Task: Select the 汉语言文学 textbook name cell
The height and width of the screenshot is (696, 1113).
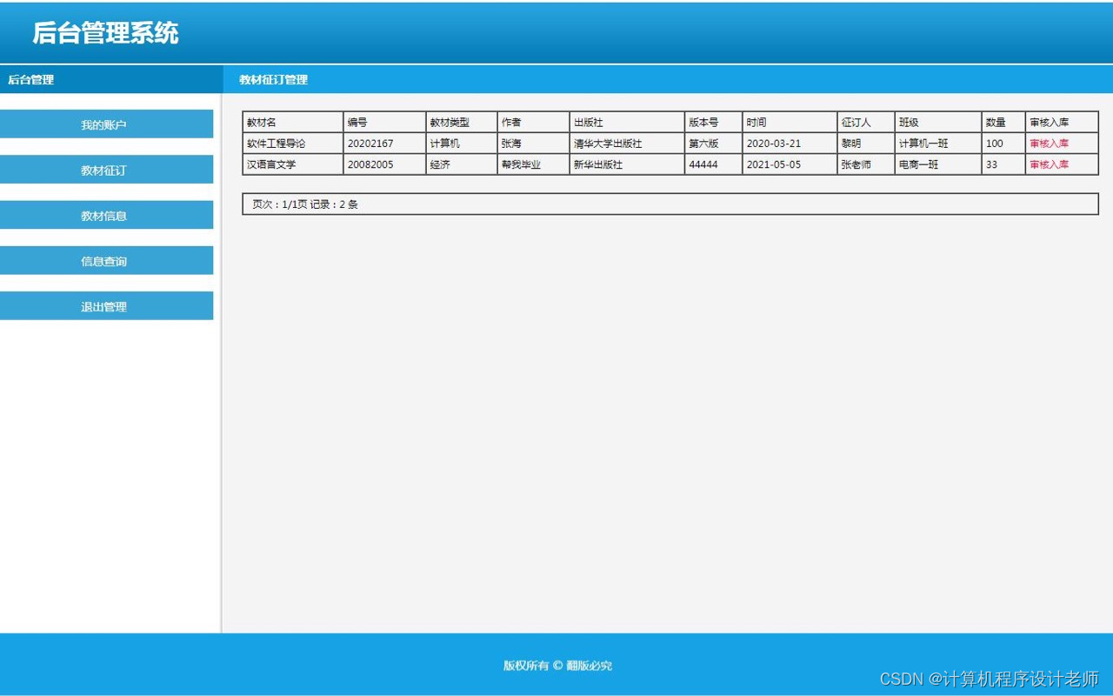Action: click(293, 164)
